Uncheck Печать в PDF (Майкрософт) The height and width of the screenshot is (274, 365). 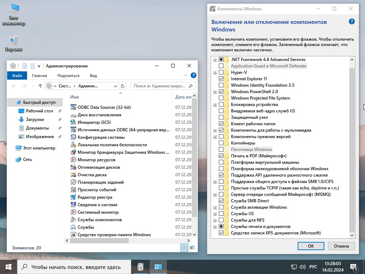pos(221,156)
